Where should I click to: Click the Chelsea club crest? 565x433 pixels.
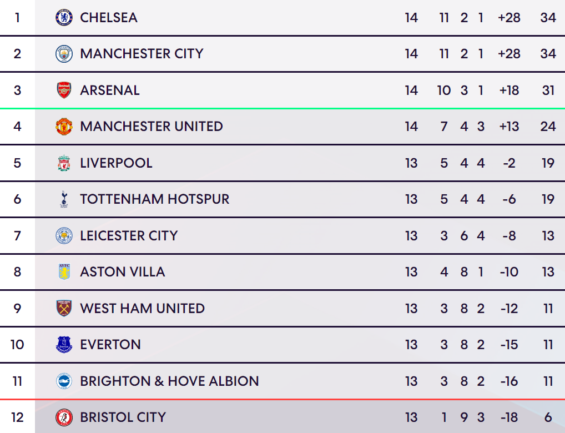tap(64, 18)
